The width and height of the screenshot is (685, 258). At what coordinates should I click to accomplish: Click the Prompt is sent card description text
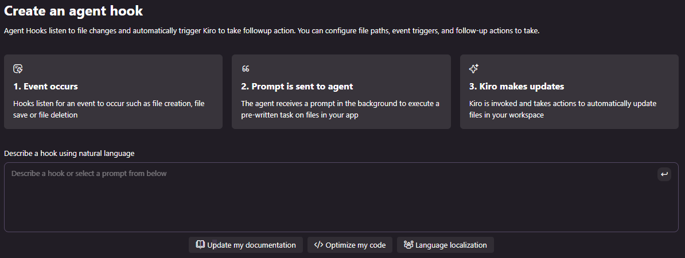point(340,110)
